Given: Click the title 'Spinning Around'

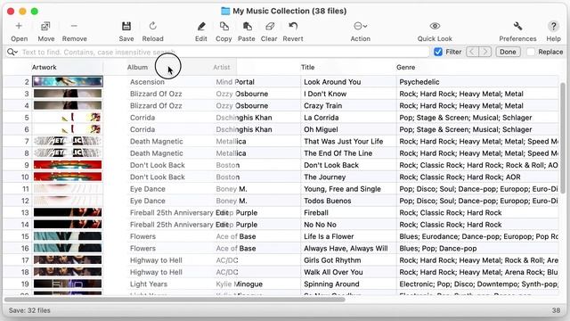Looking at the screenshot, I should pyautogui.click(x=331, y=284).
